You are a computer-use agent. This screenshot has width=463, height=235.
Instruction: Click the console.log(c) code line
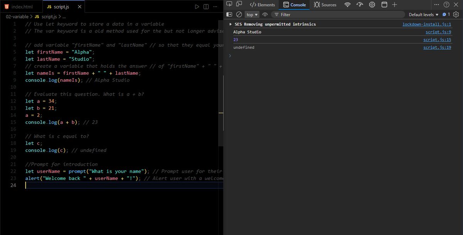point(66,150)
